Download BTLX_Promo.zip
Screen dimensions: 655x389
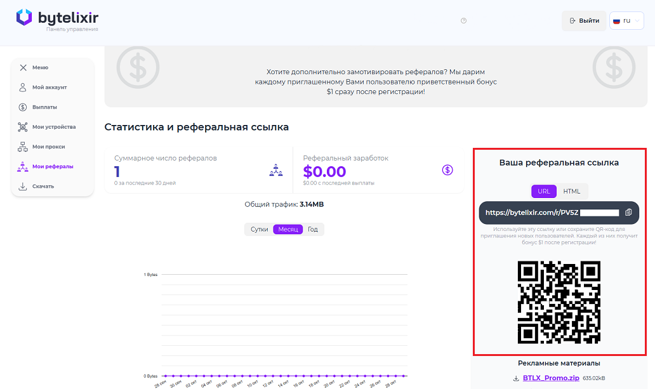pos(551,378)
